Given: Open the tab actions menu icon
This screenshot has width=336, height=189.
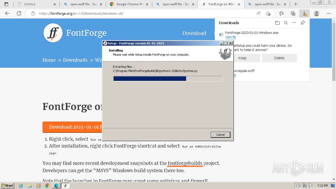Looking at the screenshot, I should coord(6,4).
